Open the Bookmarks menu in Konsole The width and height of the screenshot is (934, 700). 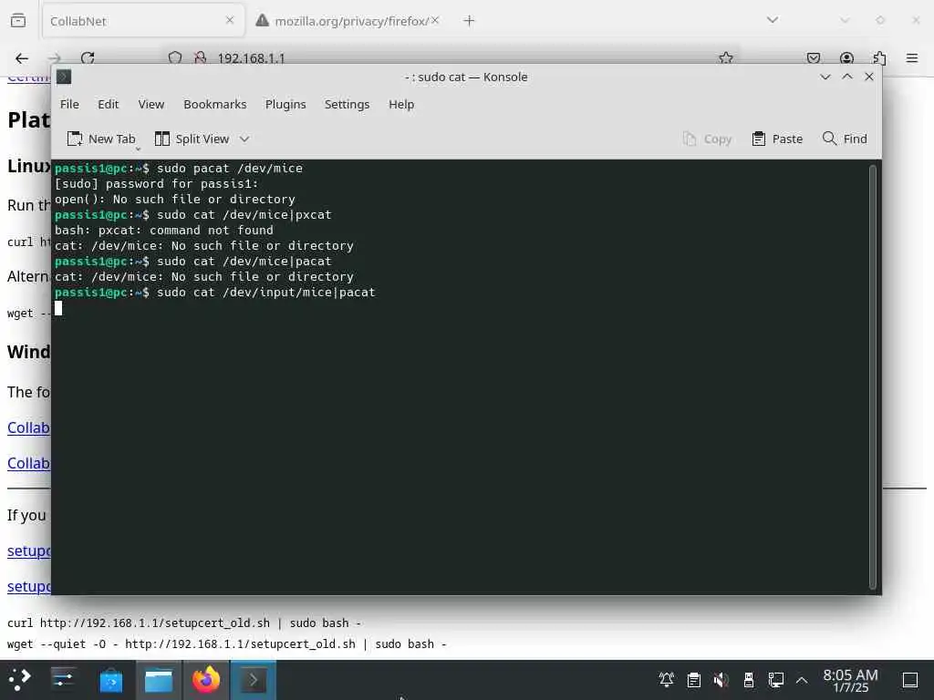214,104
